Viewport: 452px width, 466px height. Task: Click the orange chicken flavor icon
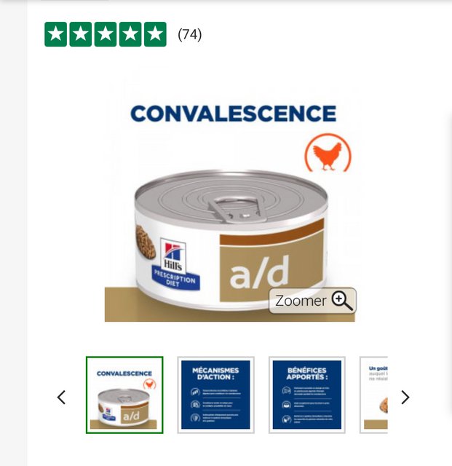click(x=328, y=153)
